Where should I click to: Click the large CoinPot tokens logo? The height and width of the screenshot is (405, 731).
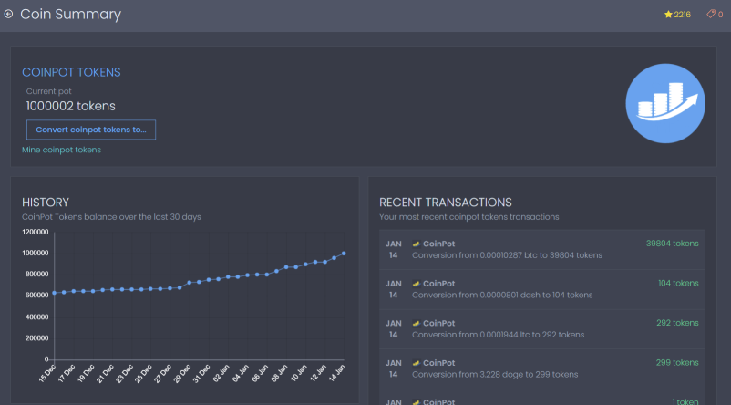pos(665,103)
